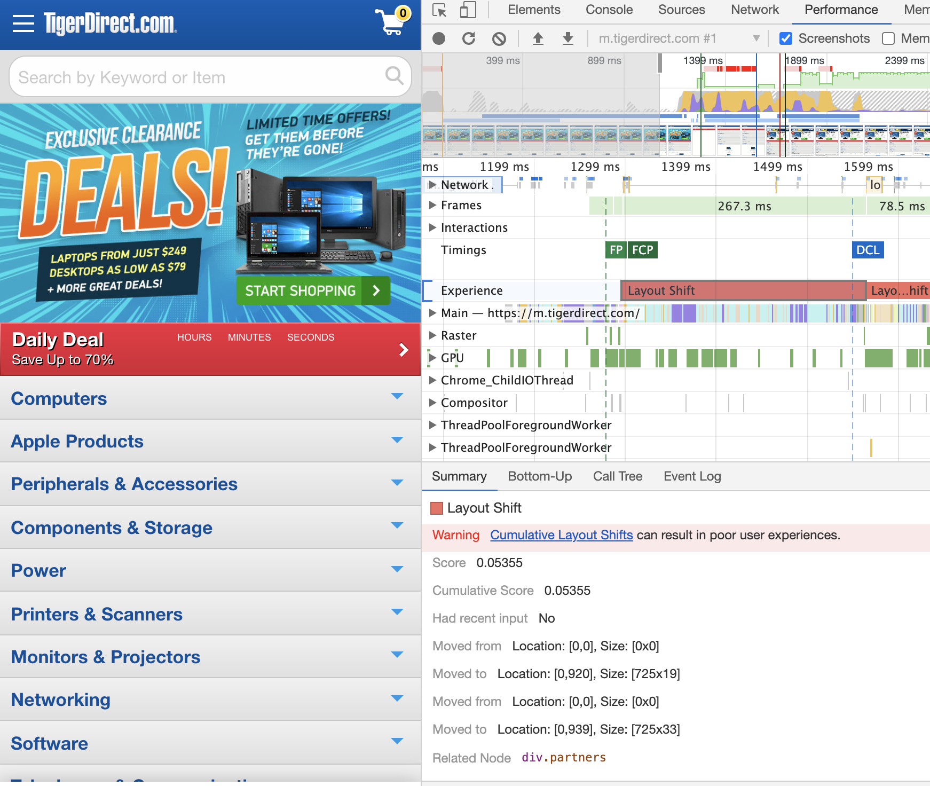Click the Layout Shift color square in Summary
930x786 pixels.
pos(437,508)
